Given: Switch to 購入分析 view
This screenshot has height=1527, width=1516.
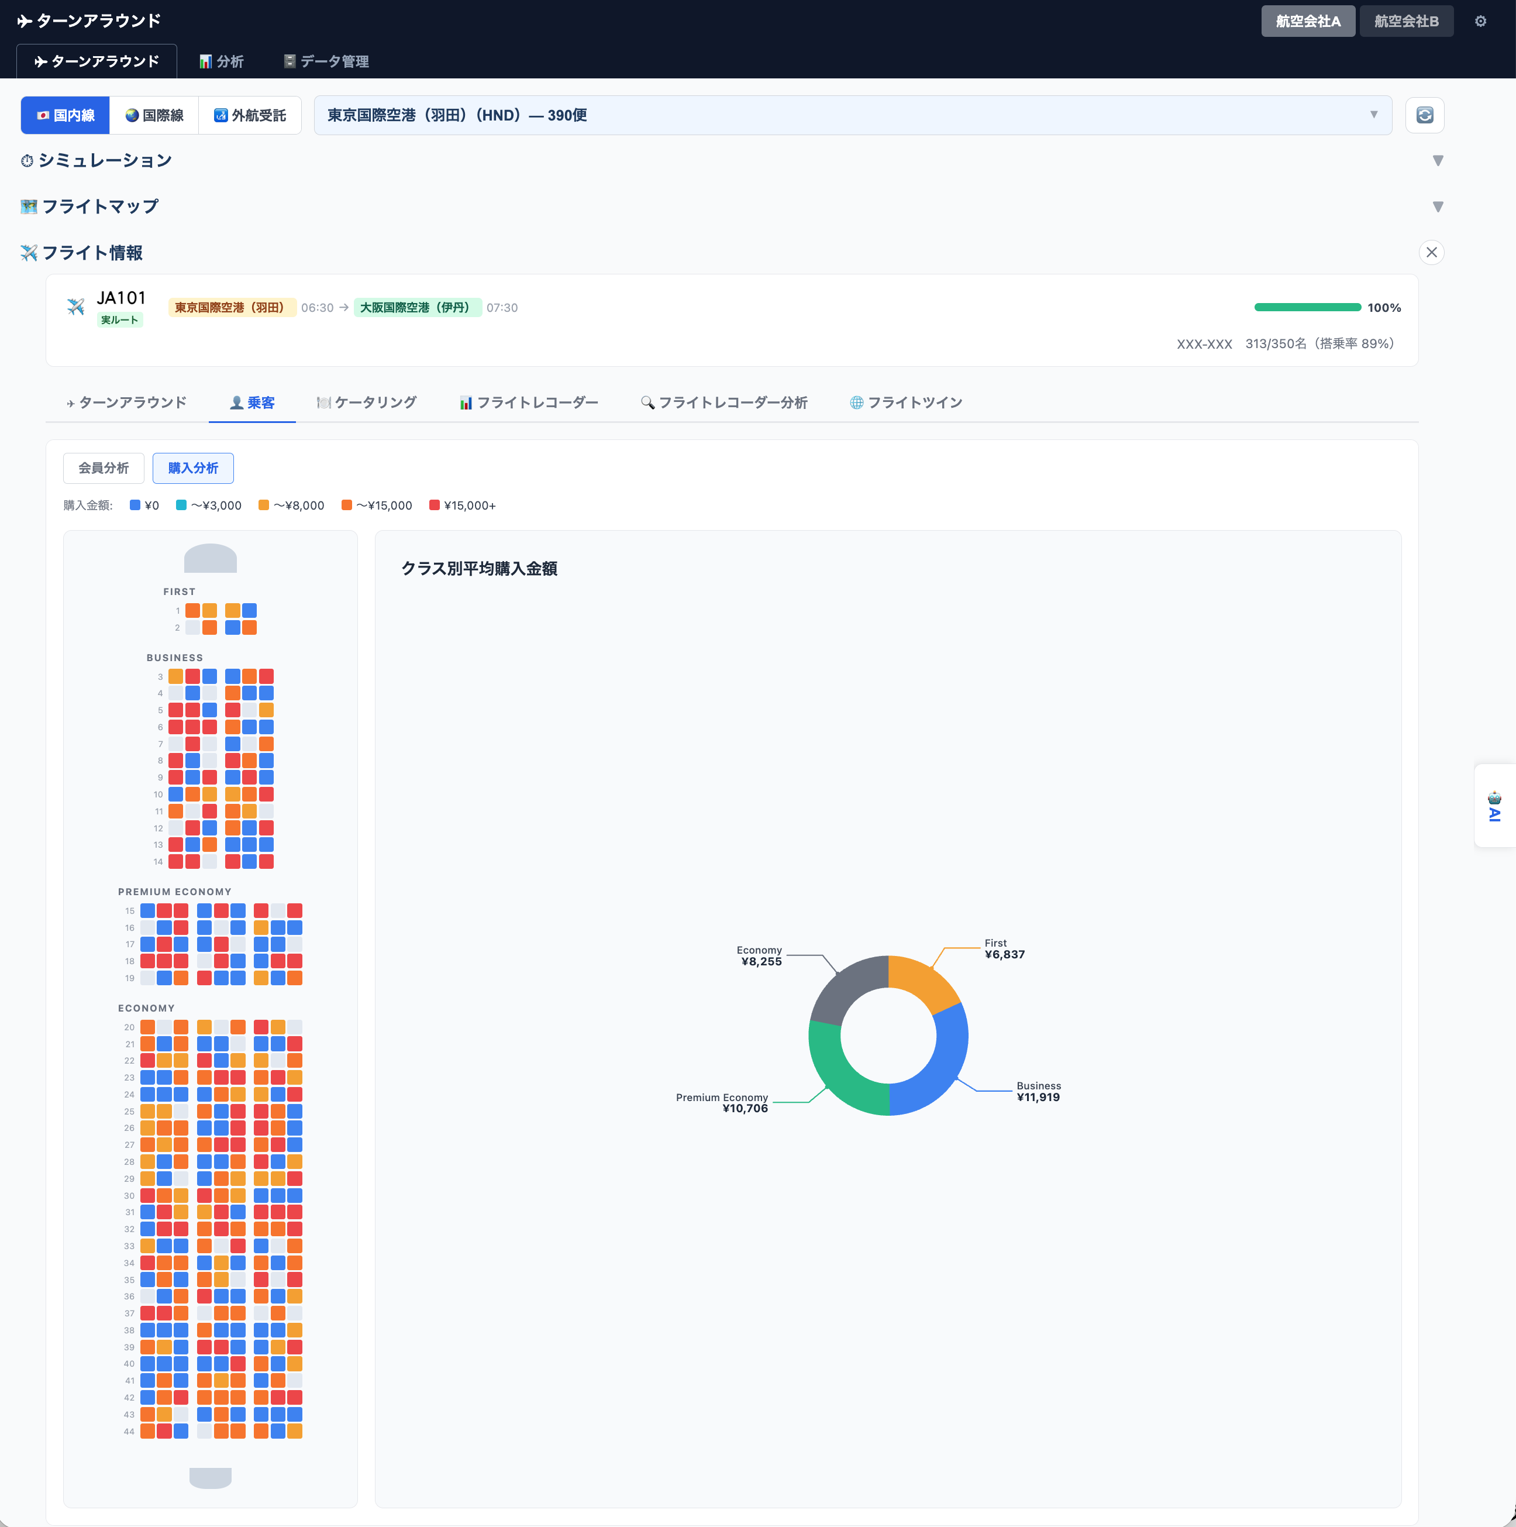Looking at the screenshot, I should click(x=193, y=468).
